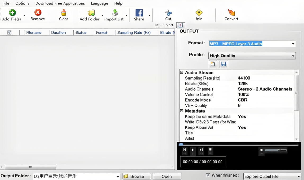Click the save profile floppy disk icon

[x=224, y=64]
